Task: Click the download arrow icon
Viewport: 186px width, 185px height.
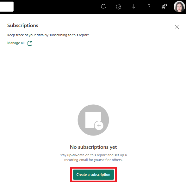Action: click(x=134, y=7)
